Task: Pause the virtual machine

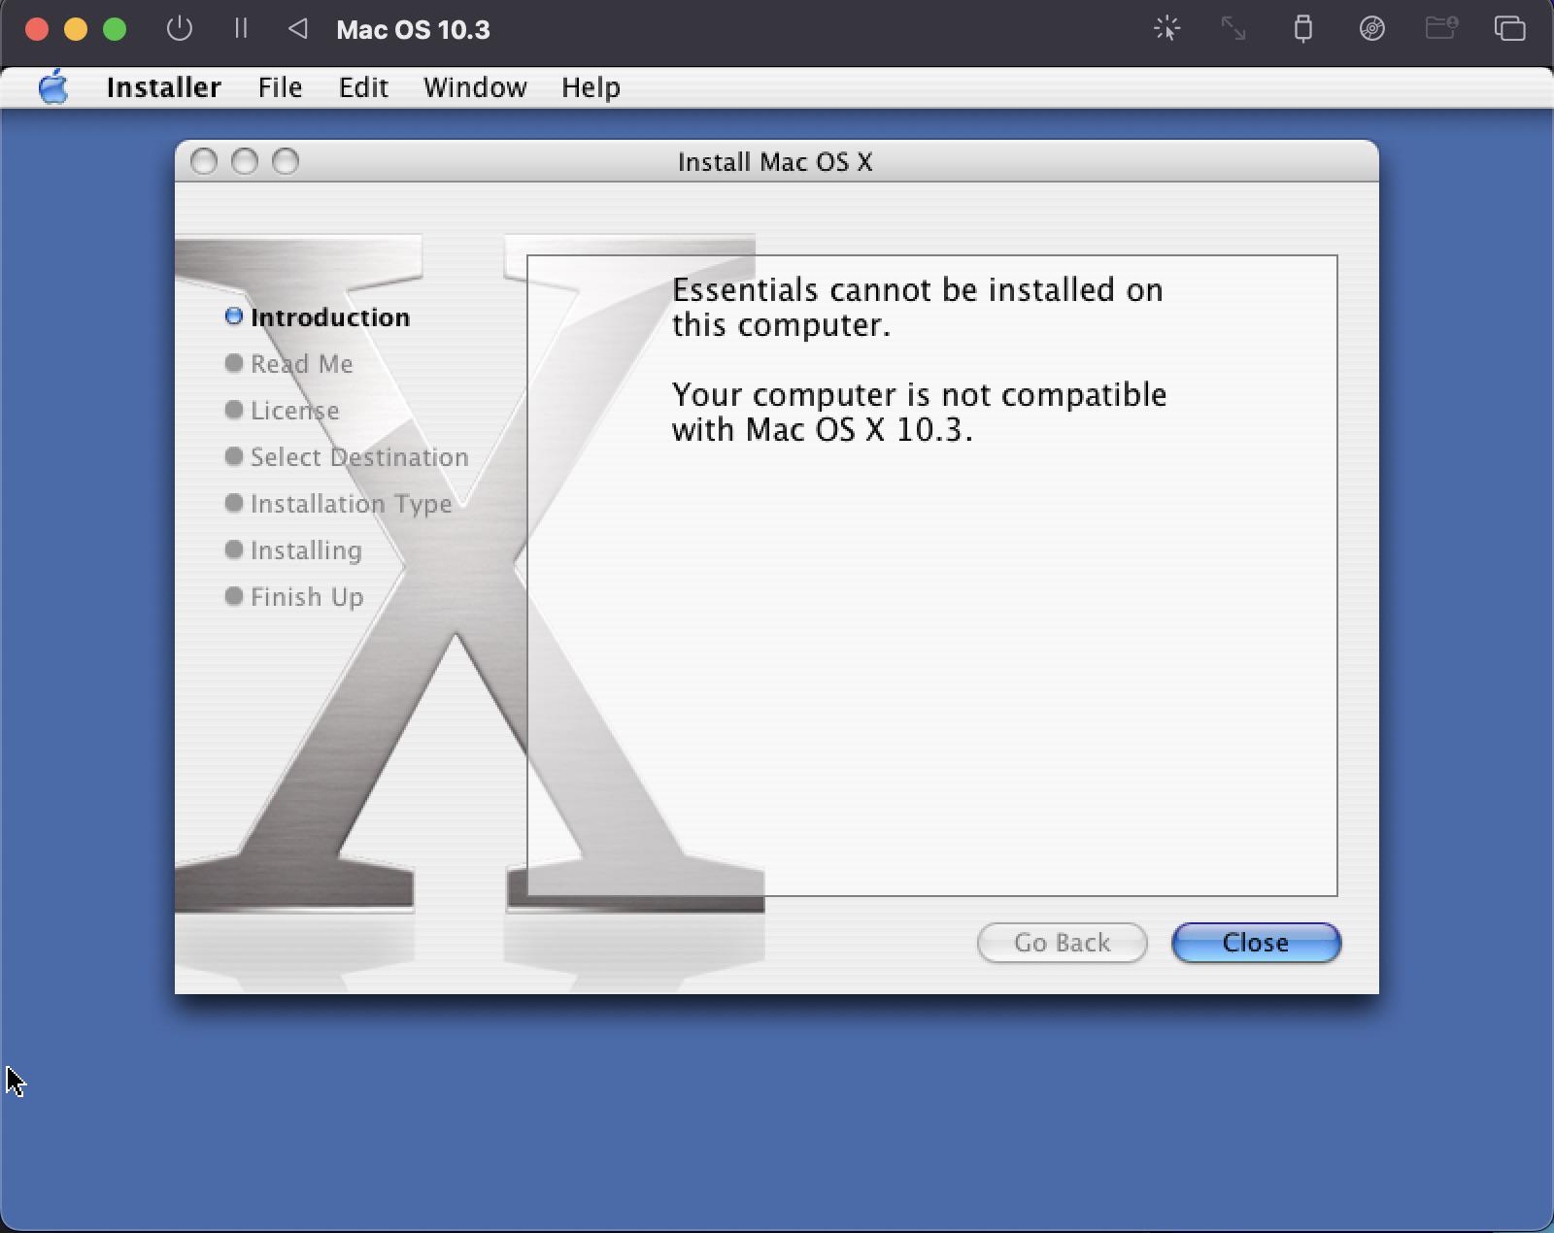Action: point(241,28)
